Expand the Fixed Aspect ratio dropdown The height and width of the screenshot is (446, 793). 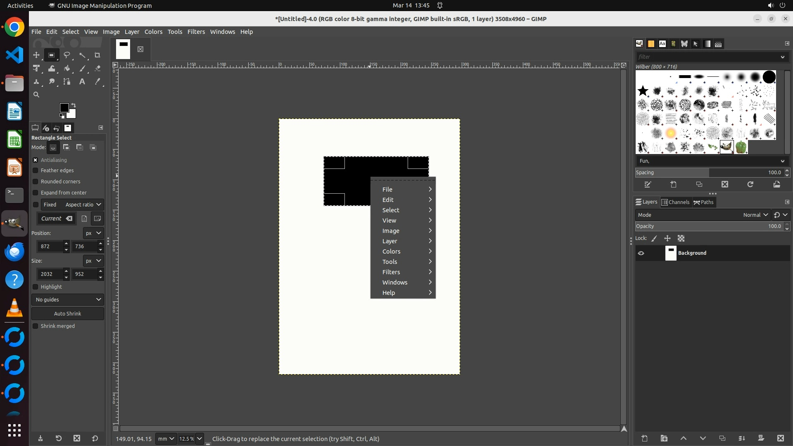[x=83, y=205]
